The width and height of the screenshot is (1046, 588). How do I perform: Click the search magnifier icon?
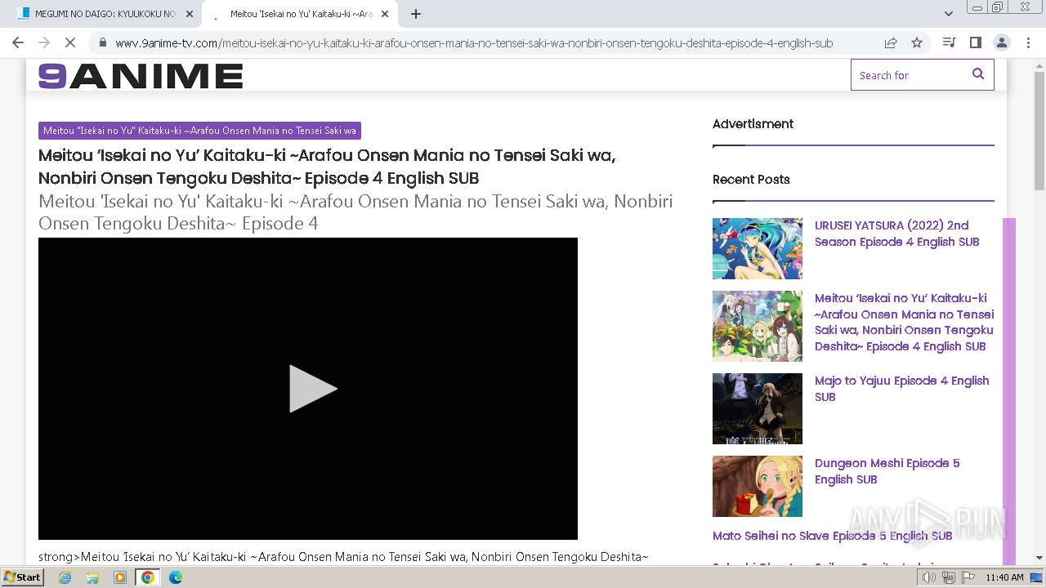point(978,74)
